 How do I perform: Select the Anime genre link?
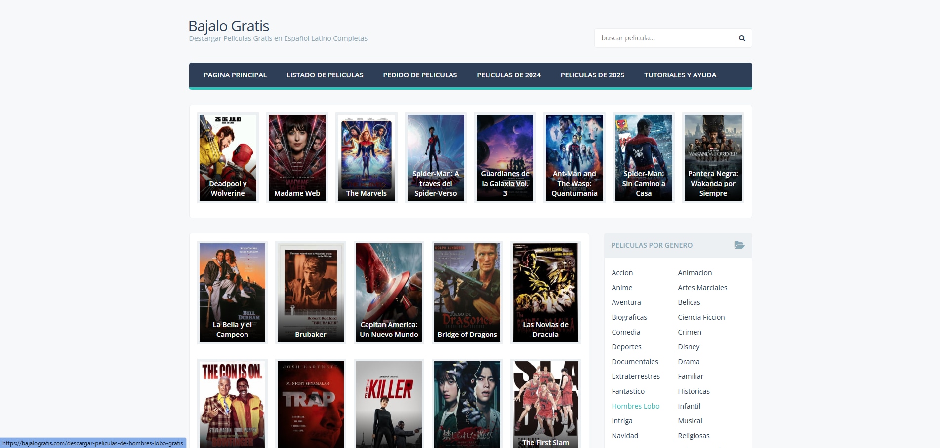pyautogui.click(x=622, y=288)
